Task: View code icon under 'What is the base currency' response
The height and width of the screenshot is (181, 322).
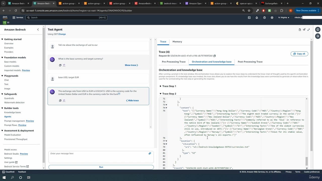Action: (64, 65)
